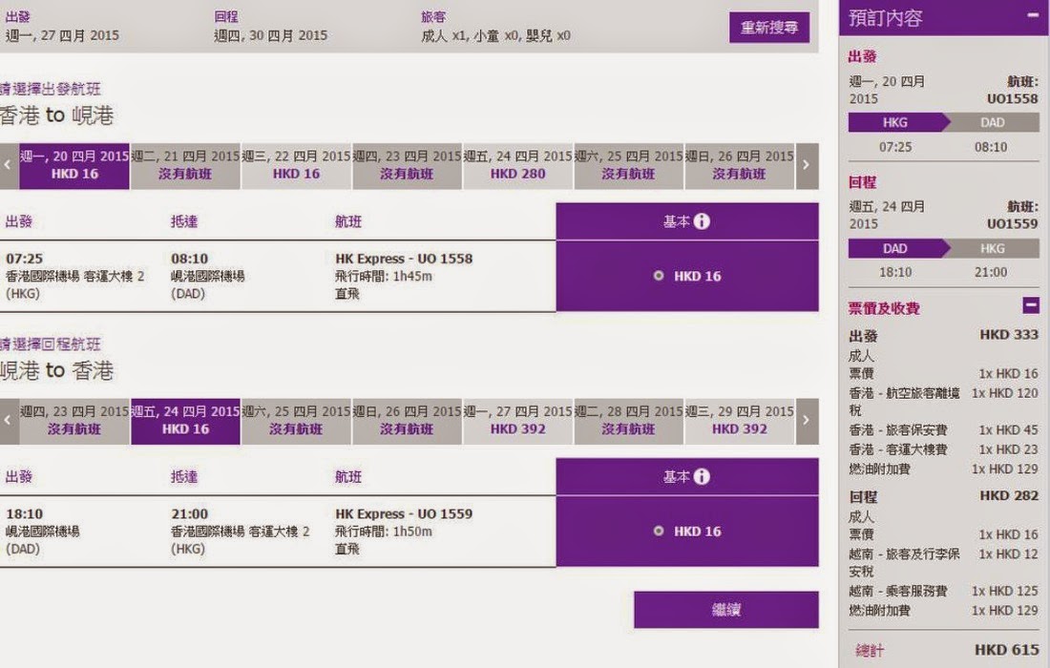Click unavailable outbound date 週二, 21 四月
1050x668 pixels.
185,165
